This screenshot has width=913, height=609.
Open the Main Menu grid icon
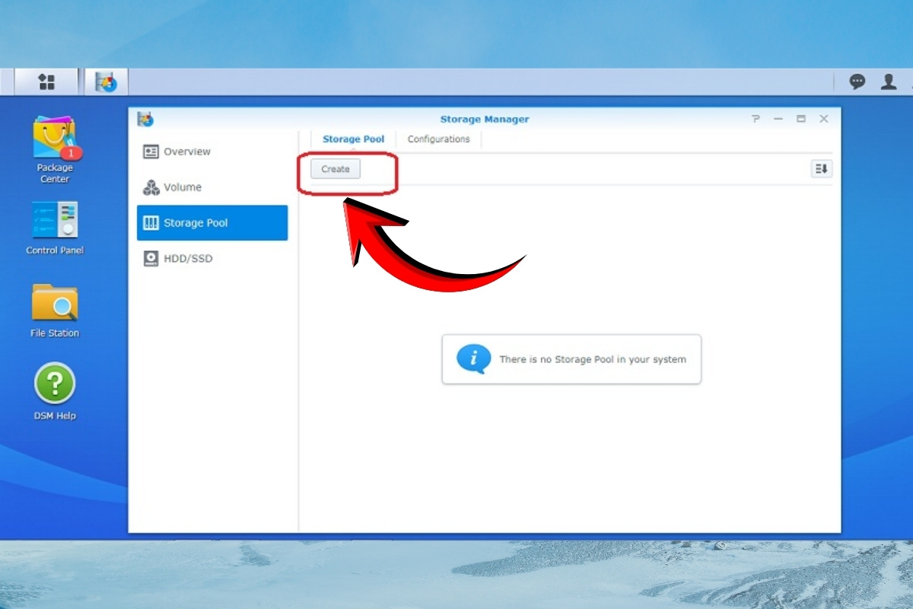click(46, 81)
